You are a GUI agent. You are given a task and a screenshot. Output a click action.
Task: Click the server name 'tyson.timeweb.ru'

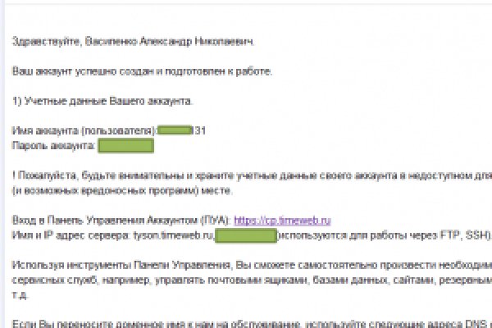click(173, 235)
